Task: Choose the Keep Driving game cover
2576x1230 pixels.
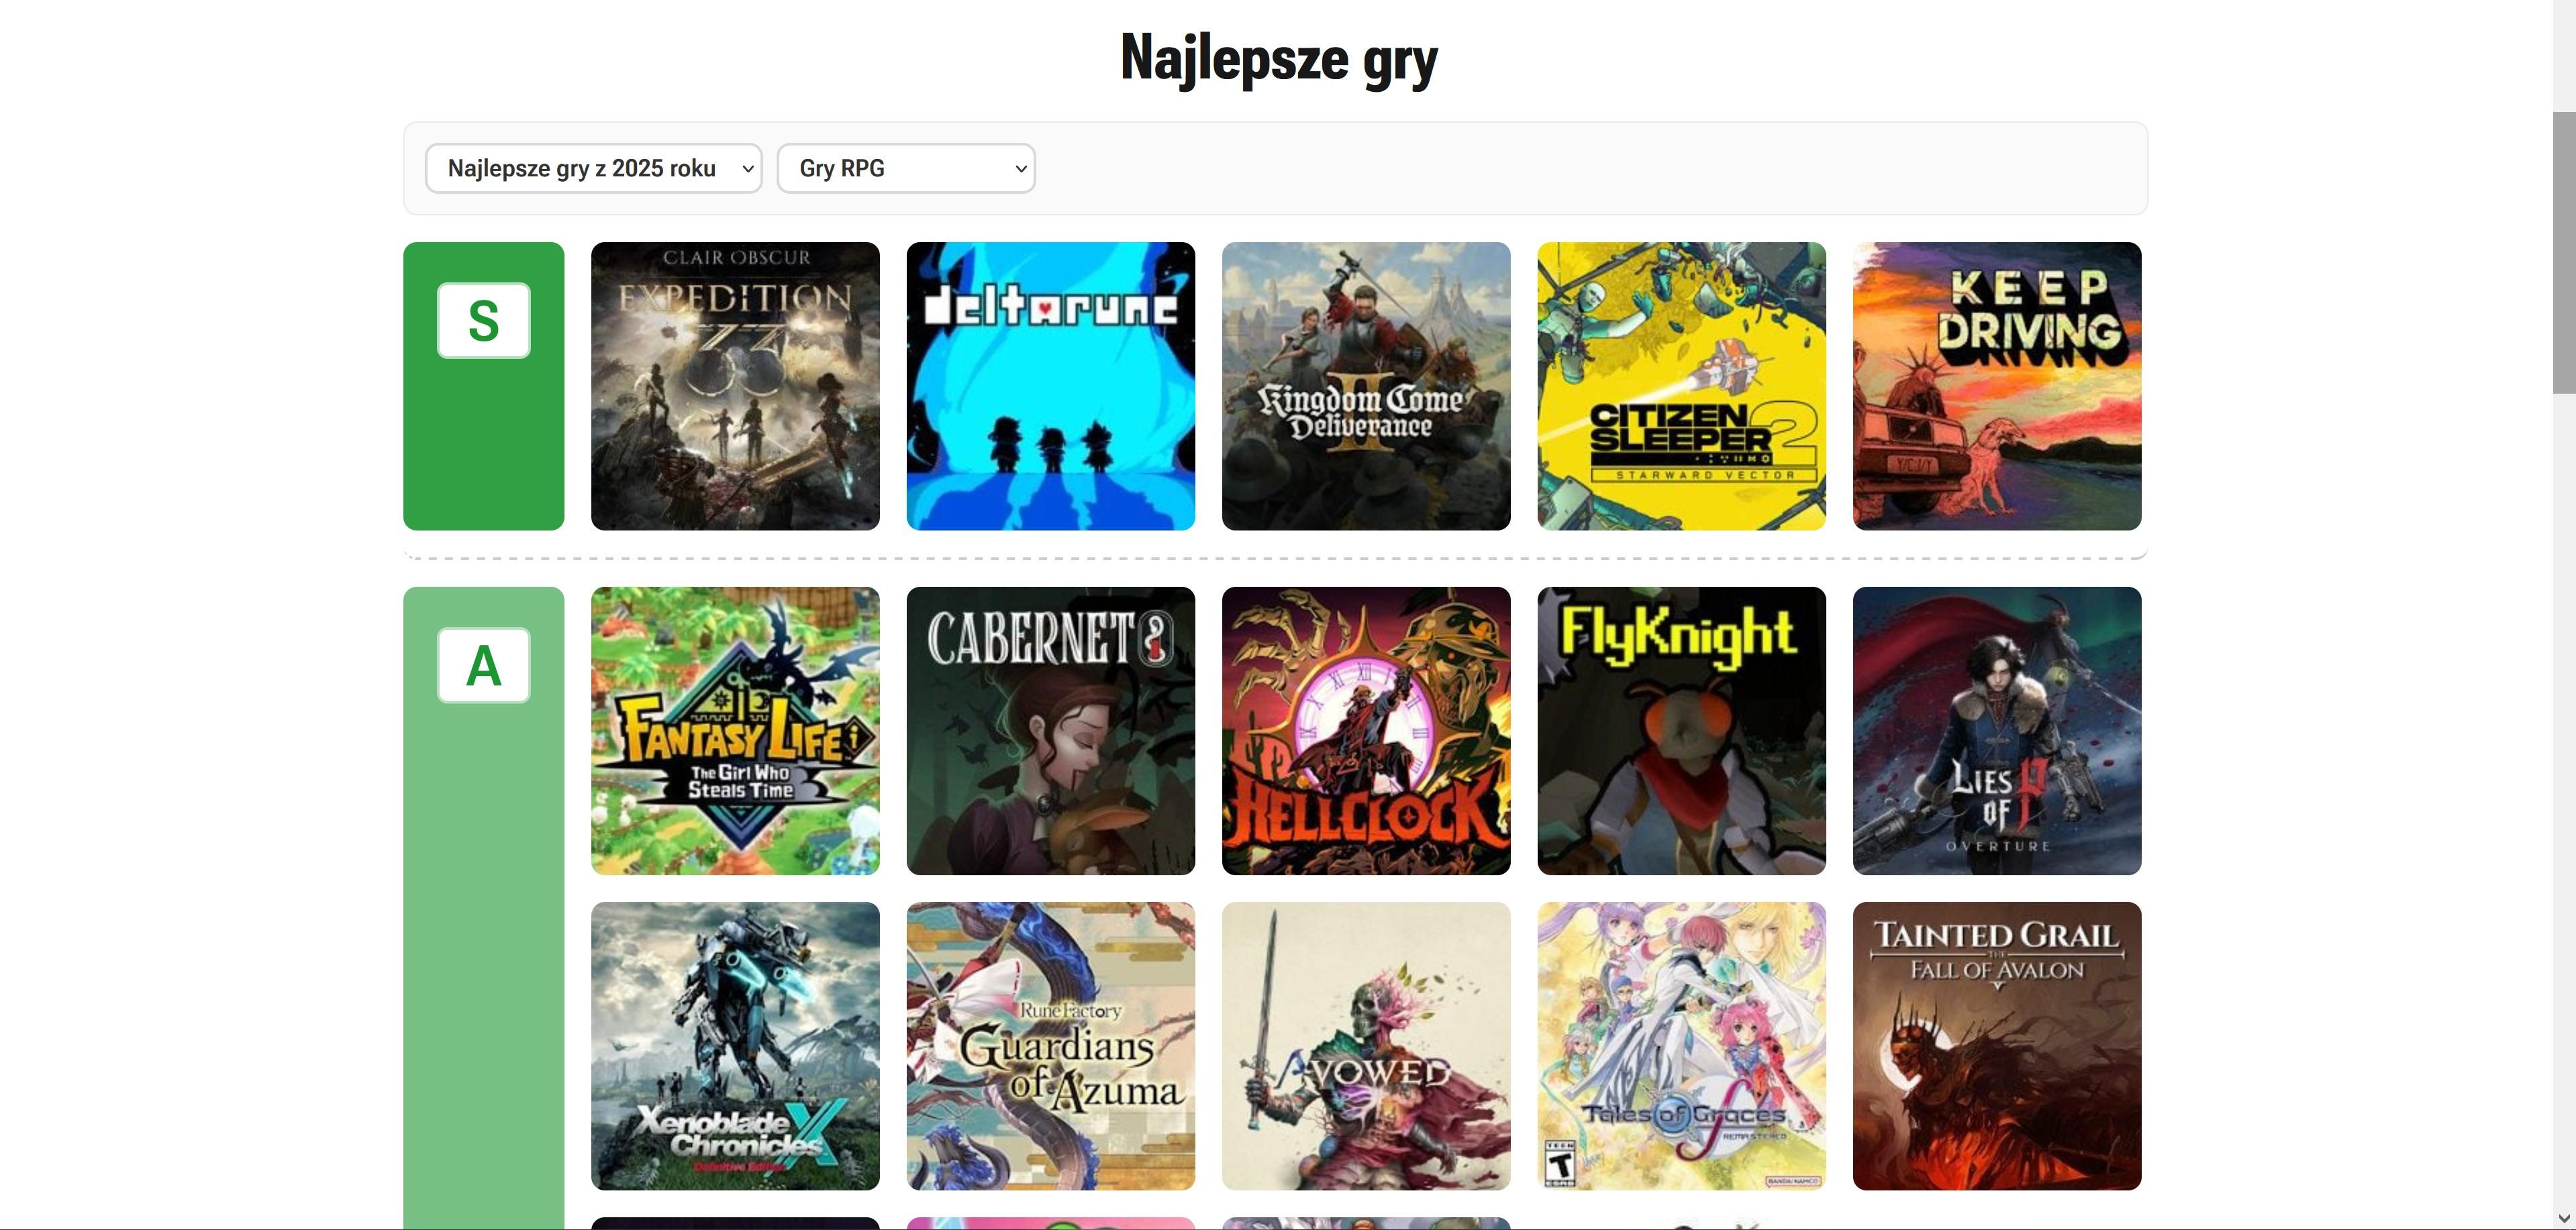Action: [x=1997, y=386]
